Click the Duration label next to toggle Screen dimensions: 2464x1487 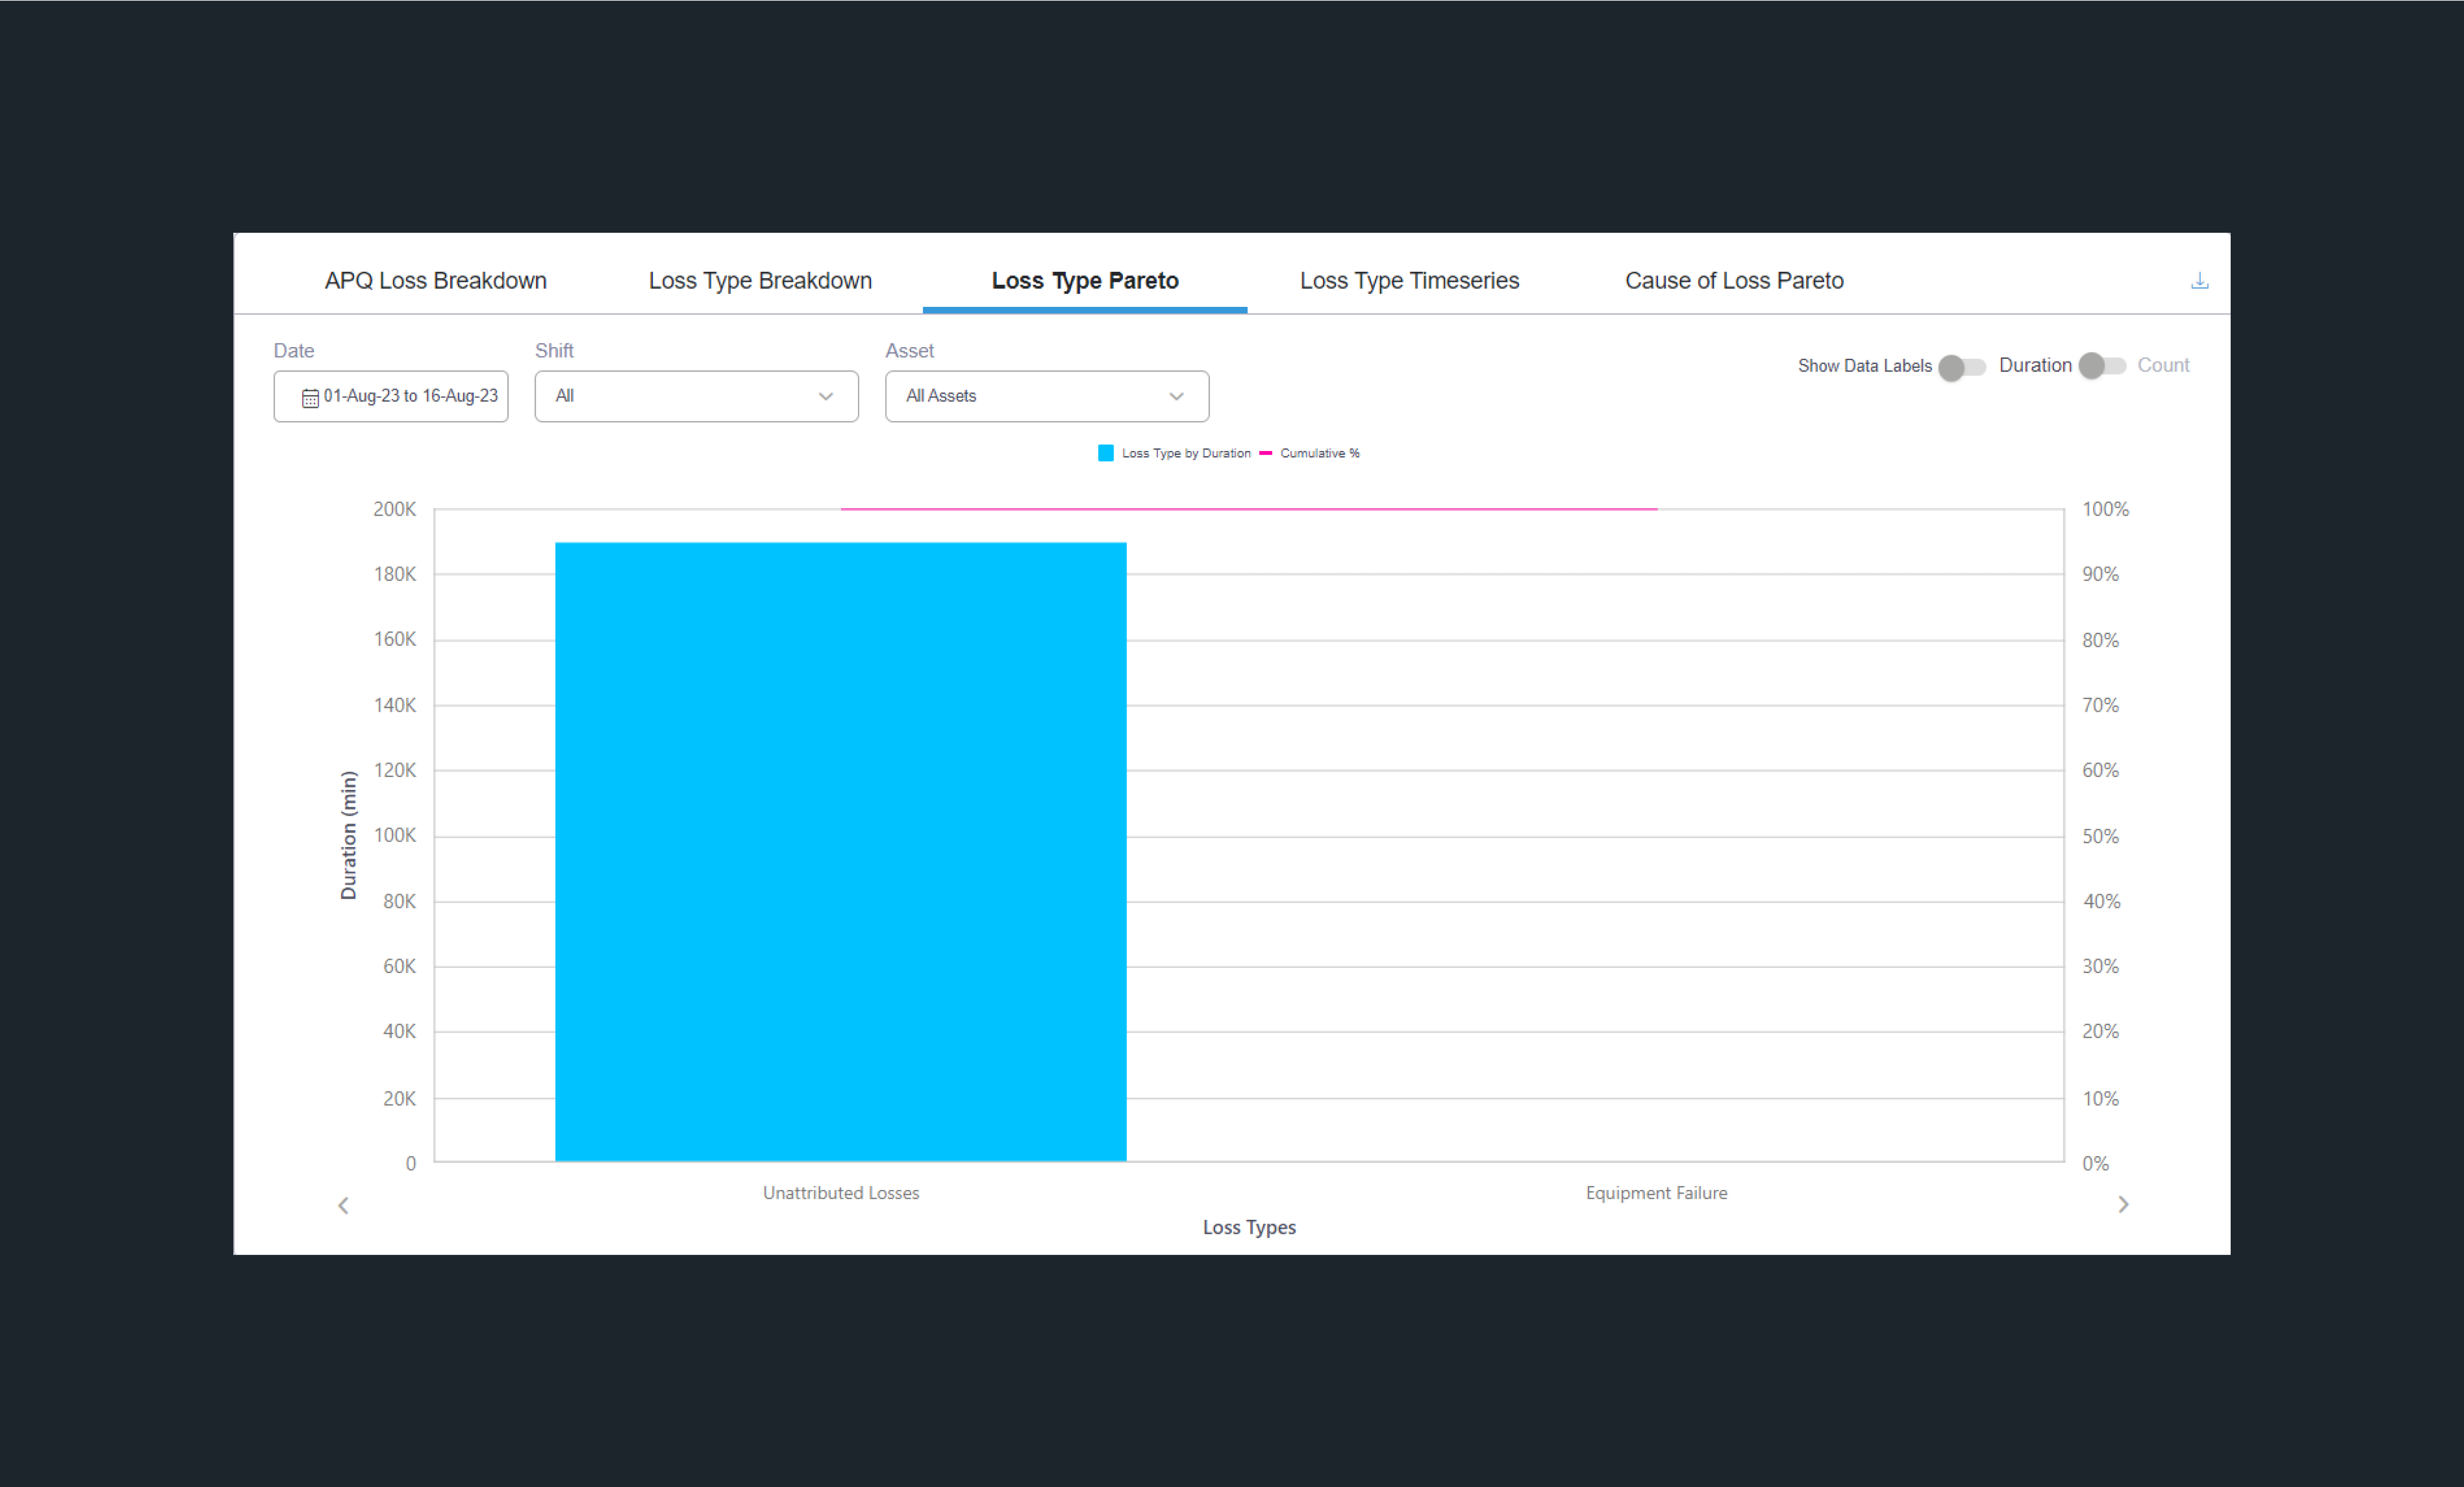[2035, 365]
